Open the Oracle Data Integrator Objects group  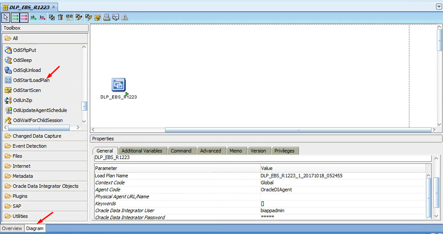click(45, 186)
